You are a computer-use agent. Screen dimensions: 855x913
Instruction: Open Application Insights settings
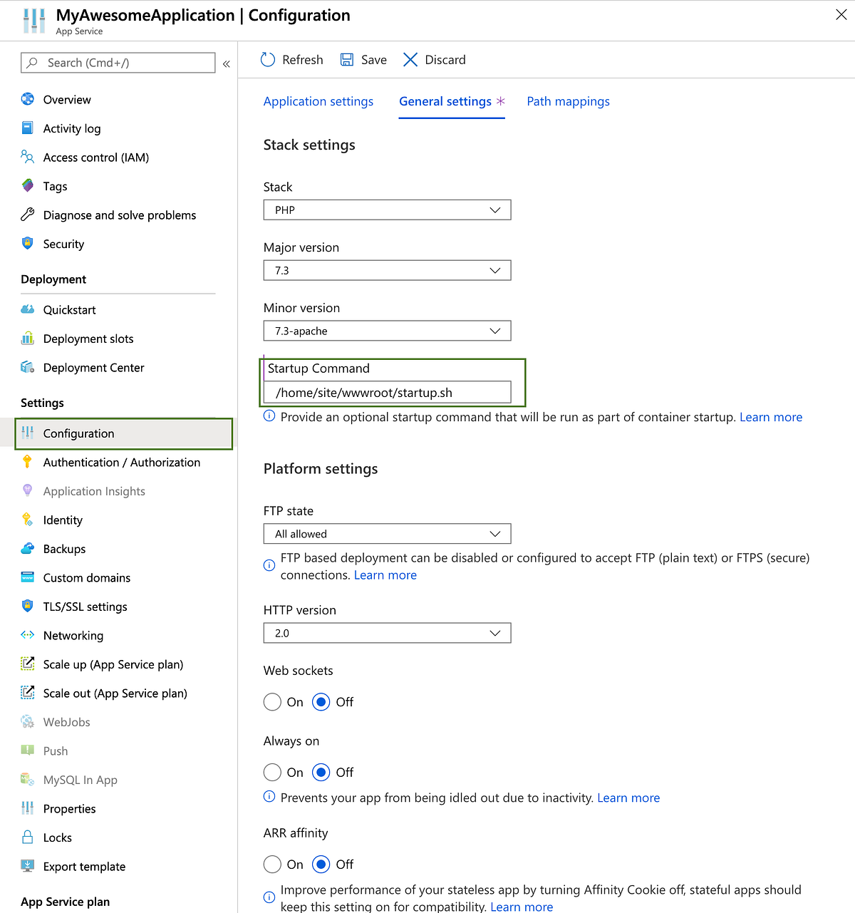click(93, 491)
